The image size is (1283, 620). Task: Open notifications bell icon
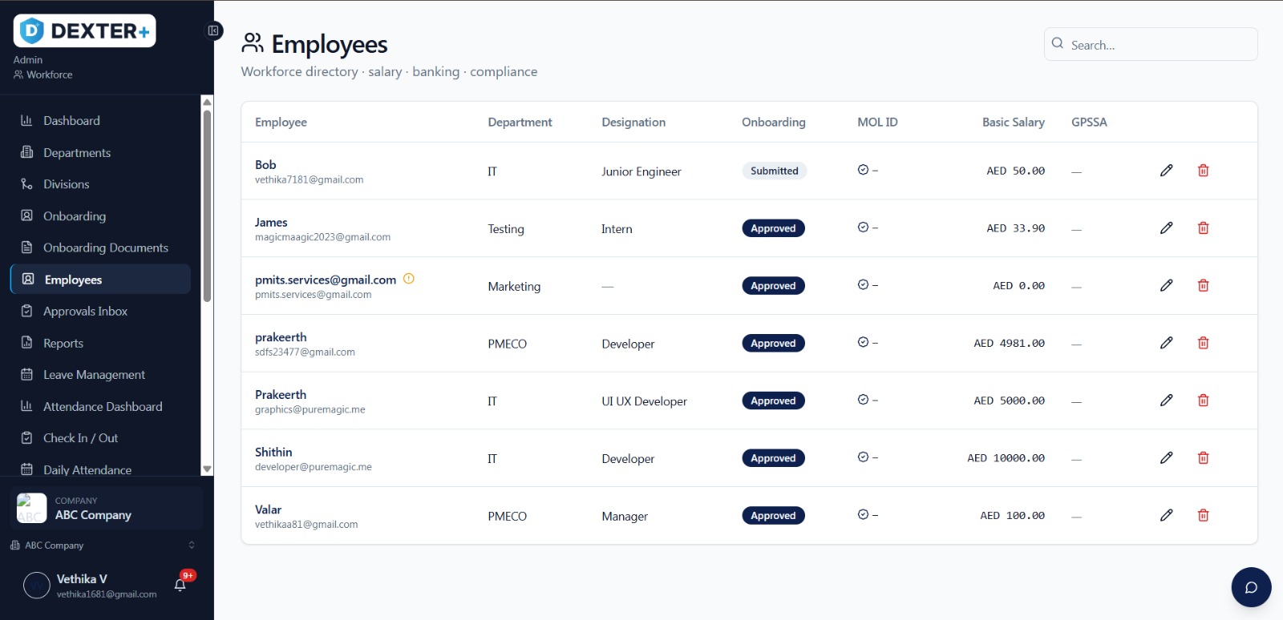[180, 585]
